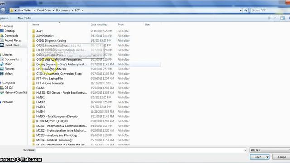Image resolution: width=290 pixels, height=163 pixels.
Task: Toggle the preview pane icon
Action: pos(282,18)
